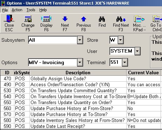
Task: Go to Previous option with blue up arrow
Action: 83,19
